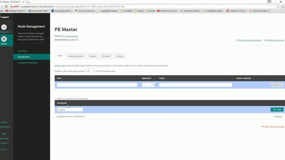Click the Add rule button
The image size is (285, 160).
[277, 85]
